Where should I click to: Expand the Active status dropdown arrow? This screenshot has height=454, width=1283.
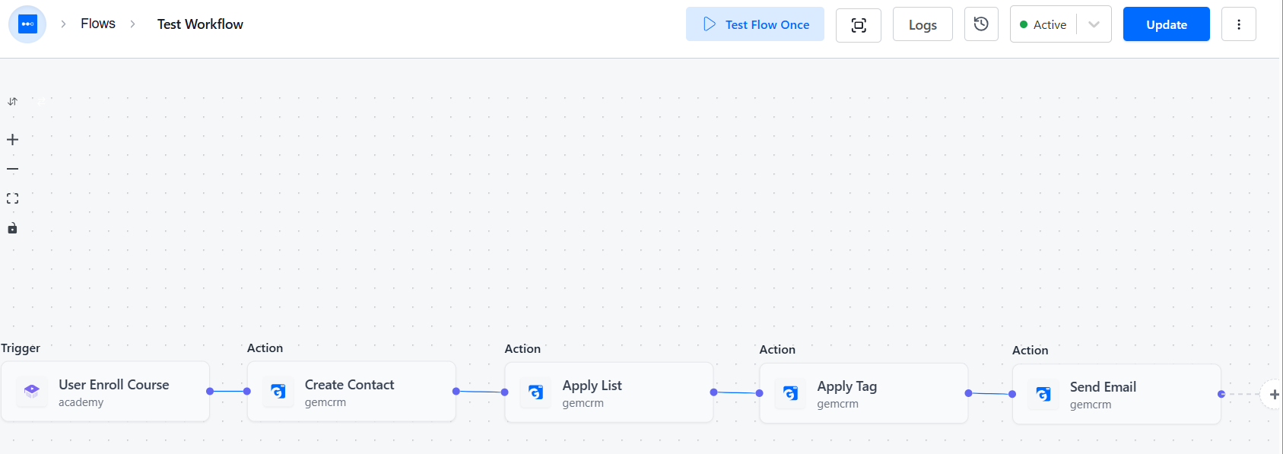(1094, 24)
